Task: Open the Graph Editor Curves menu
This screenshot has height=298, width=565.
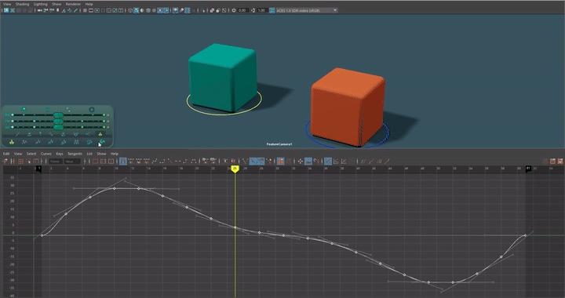Action: [x=46, y=154]
